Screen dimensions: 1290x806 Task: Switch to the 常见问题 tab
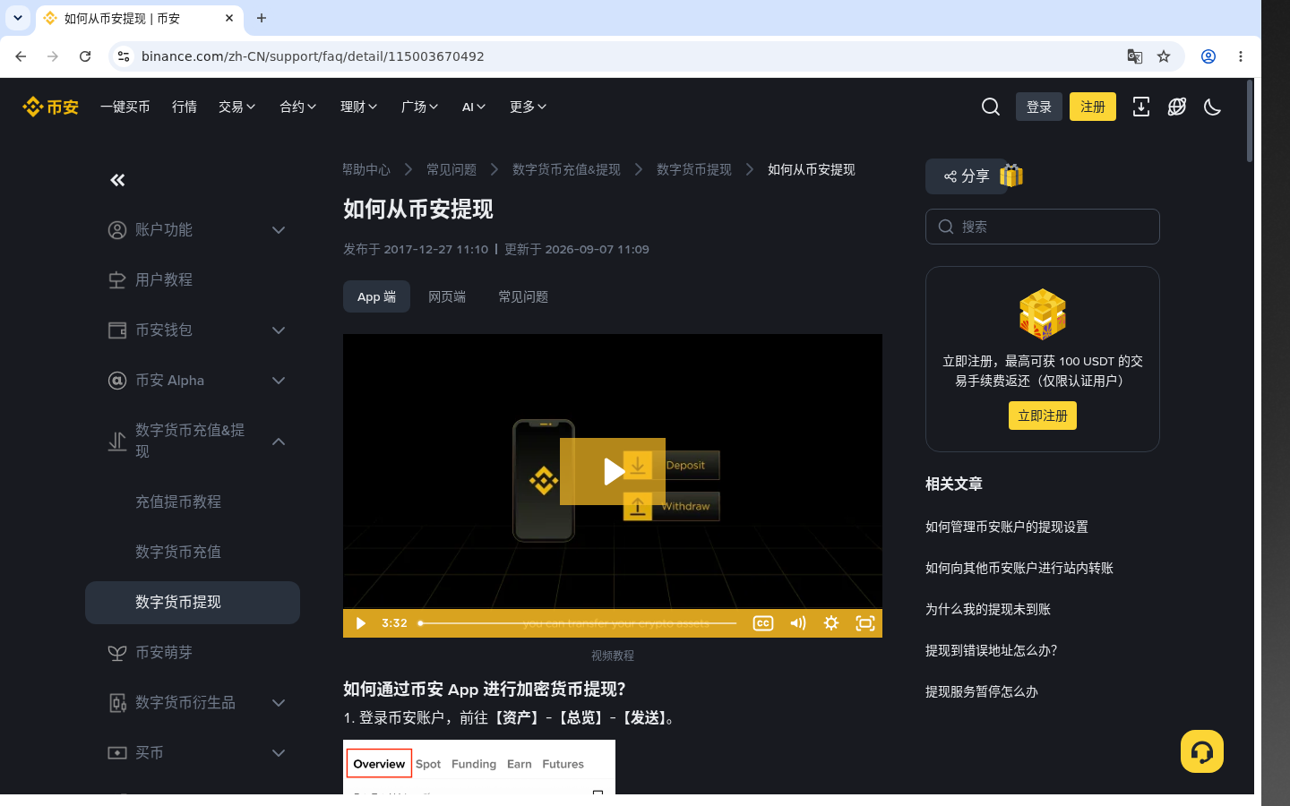coord(523,296)
